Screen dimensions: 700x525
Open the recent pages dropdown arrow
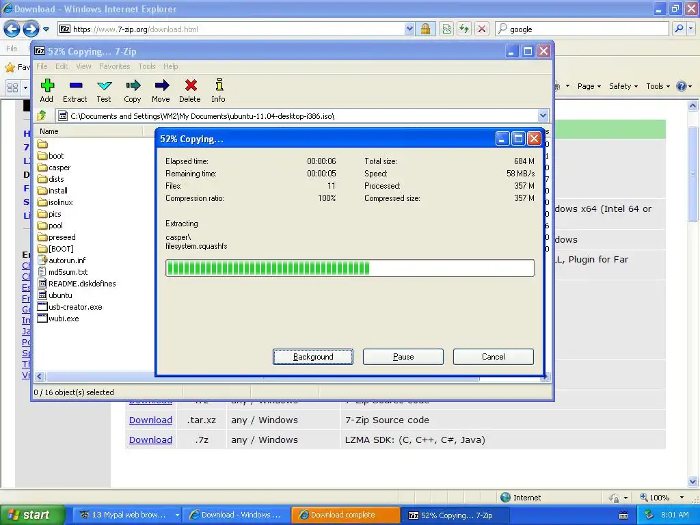point(46,29)
